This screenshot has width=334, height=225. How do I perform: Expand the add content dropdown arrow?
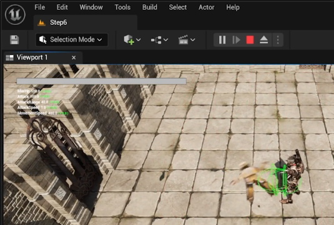tap(139, 40)
